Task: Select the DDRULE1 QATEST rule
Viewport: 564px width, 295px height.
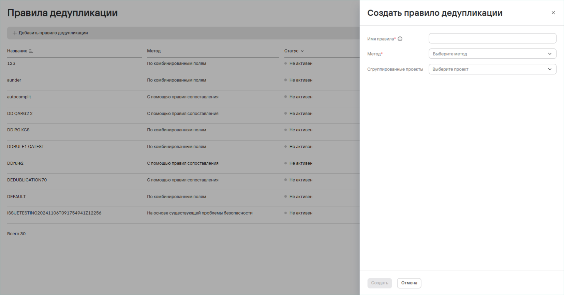Action: point(26,147)
